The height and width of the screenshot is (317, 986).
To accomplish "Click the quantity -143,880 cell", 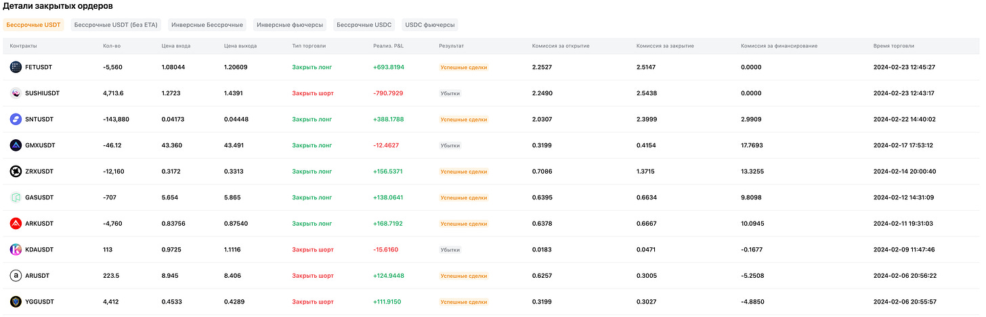I will tap(116, 119).
